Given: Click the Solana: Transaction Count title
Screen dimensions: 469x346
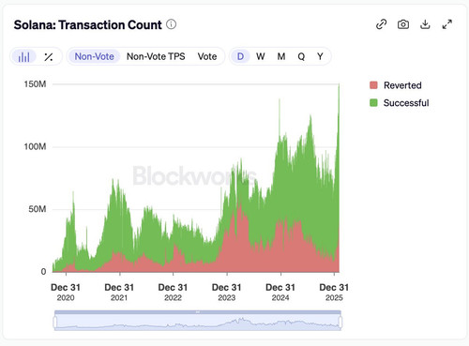Looking at the screenshot, I should point(88,24).
